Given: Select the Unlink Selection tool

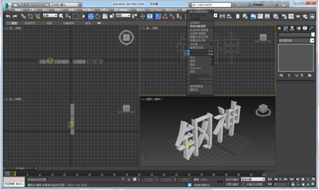Looking at the screenshot, I should click(x=30, y=16).
